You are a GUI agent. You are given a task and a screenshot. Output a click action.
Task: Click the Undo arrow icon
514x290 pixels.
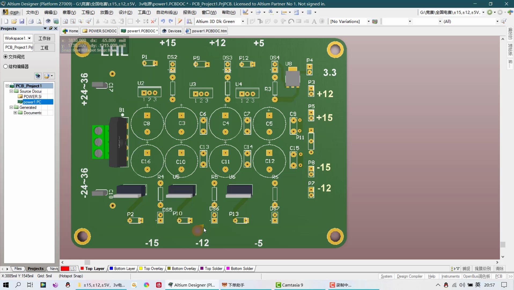point(163,21)
